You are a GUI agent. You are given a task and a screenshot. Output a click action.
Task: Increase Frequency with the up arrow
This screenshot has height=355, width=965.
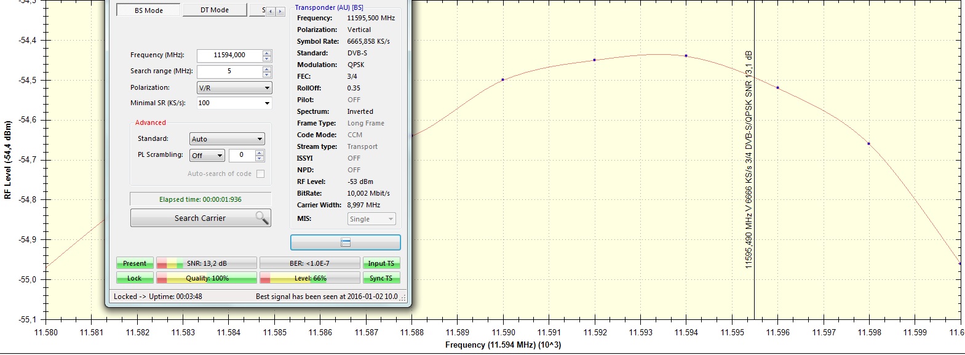coord(267,52)
